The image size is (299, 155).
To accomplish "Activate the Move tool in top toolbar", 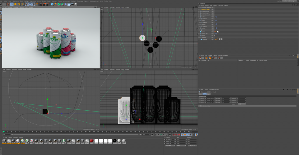I will coord(12,4).
